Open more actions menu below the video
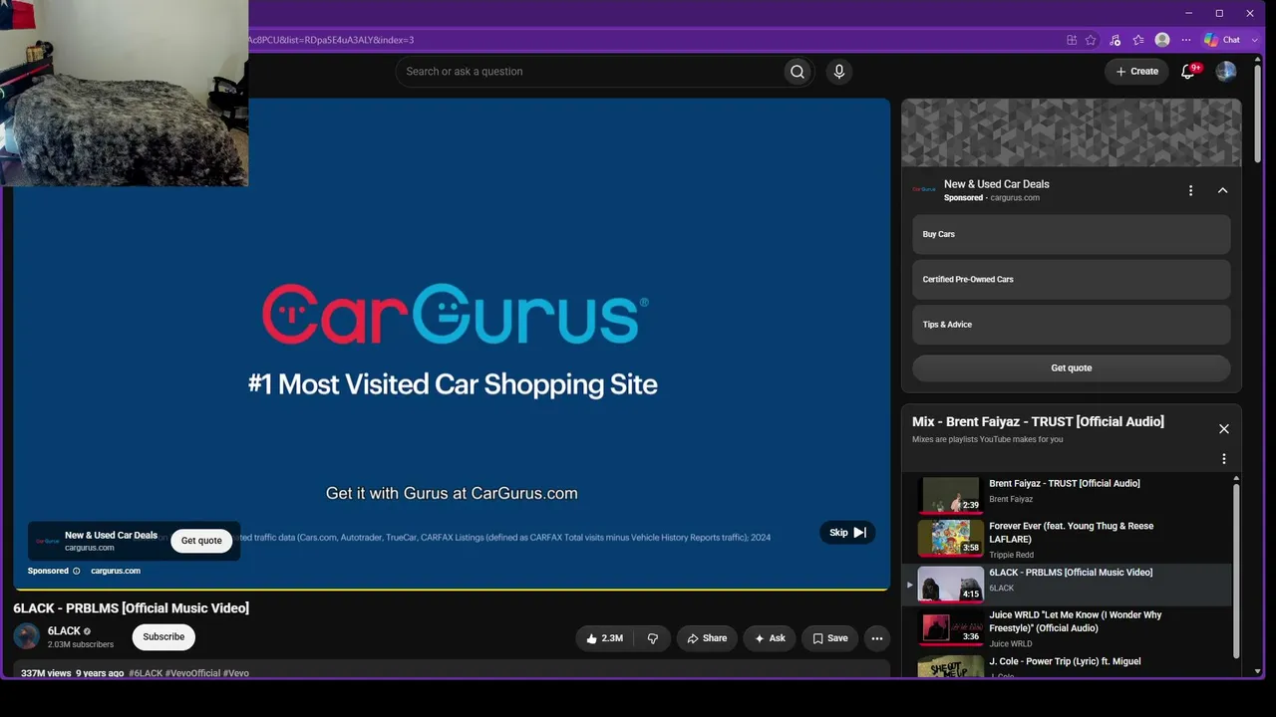The height and width of the screenshot is (717, 1276). tap(877, 638)
